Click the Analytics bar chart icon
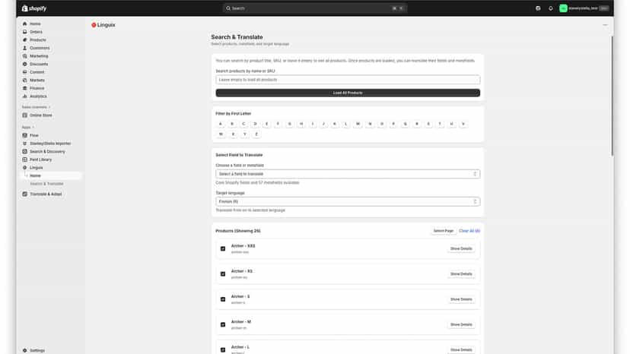This screenshot has height=354, width=630. coord(25,96)
